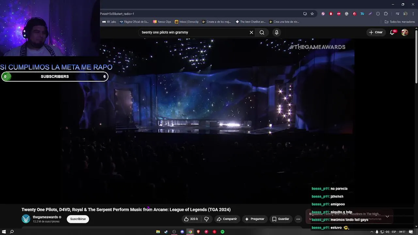Screen dimensions: 418x235
Task: Open YouTube notifications bell
Action: coord(392,32)
